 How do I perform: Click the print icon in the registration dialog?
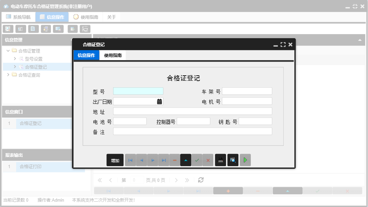(x=220, y=160)
